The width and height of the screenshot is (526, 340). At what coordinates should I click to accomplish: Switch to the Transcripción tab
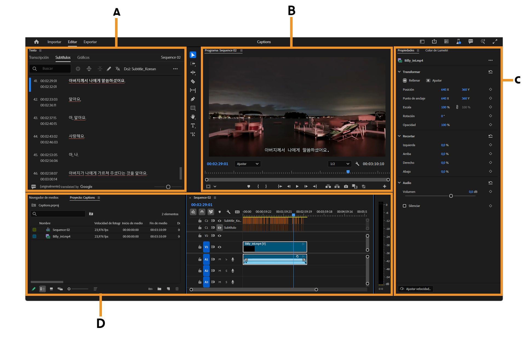pyautogui.click(x=39, y=58)
